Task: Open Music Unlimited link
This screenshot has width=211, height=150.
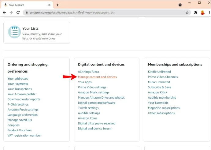Action: click(x=159, y=82)
